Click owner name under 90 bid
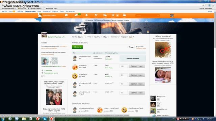216x121 pixels. 109,68
